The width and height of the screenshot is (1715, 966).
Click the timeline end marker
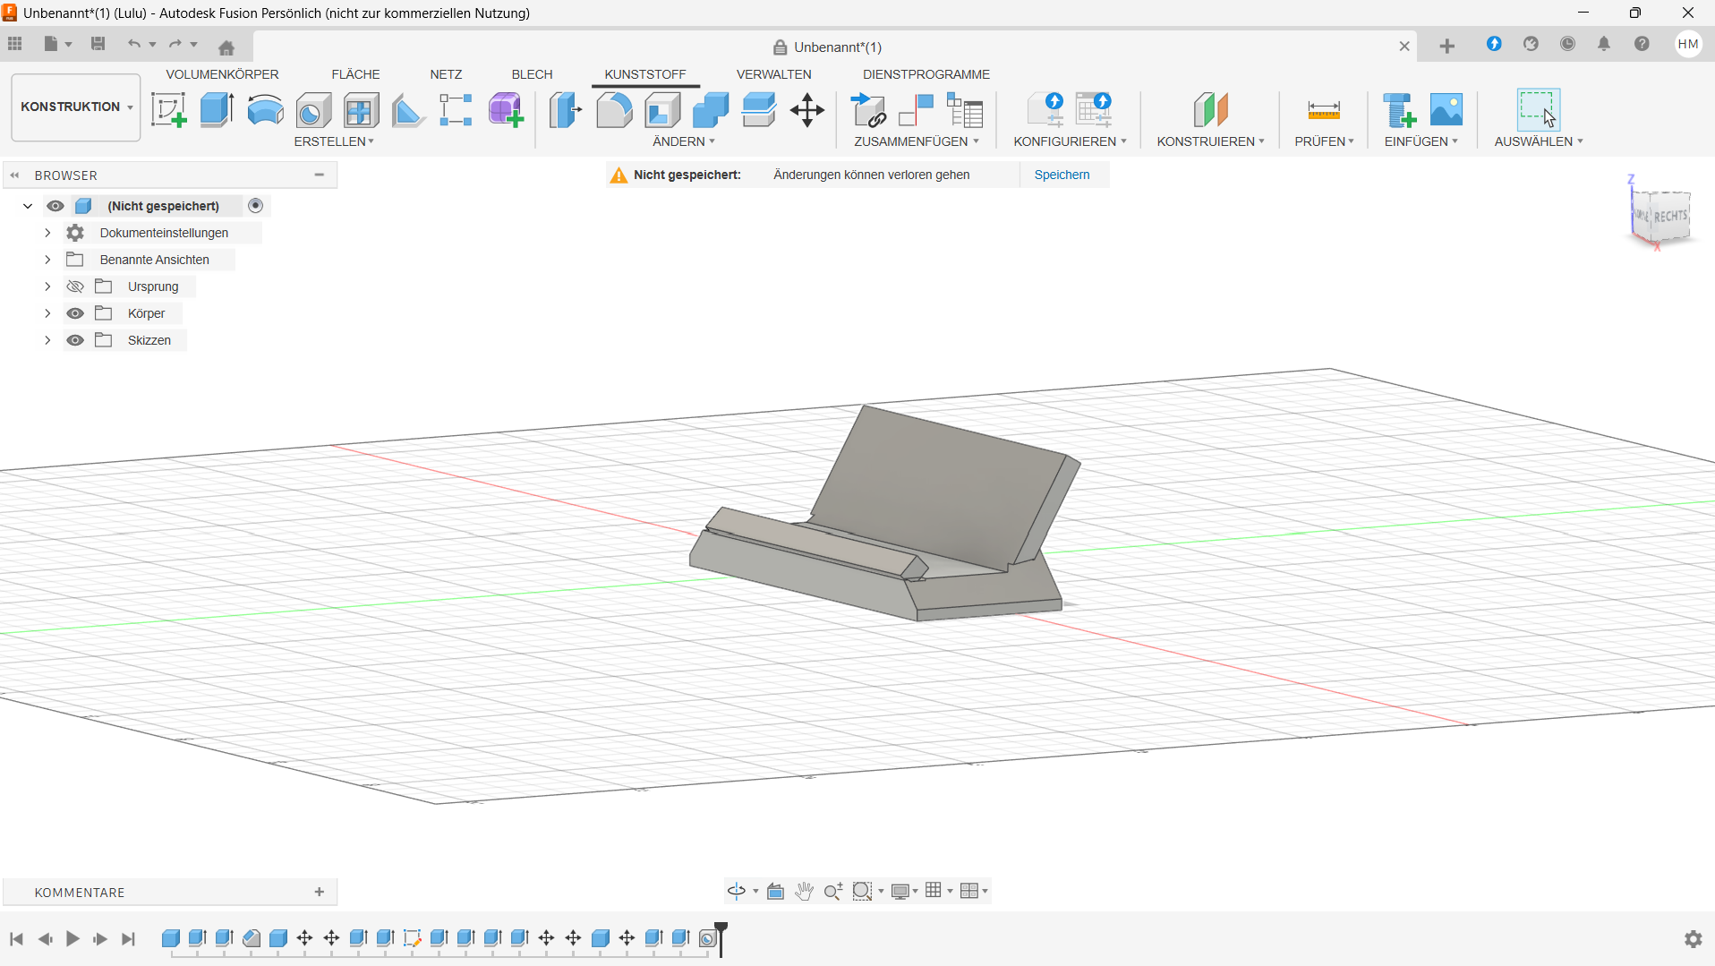(721, 939)
